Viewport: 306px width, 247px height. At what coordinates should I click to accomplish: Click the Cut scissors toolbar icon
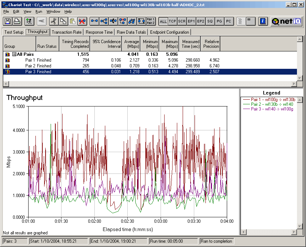coord(53,21)
